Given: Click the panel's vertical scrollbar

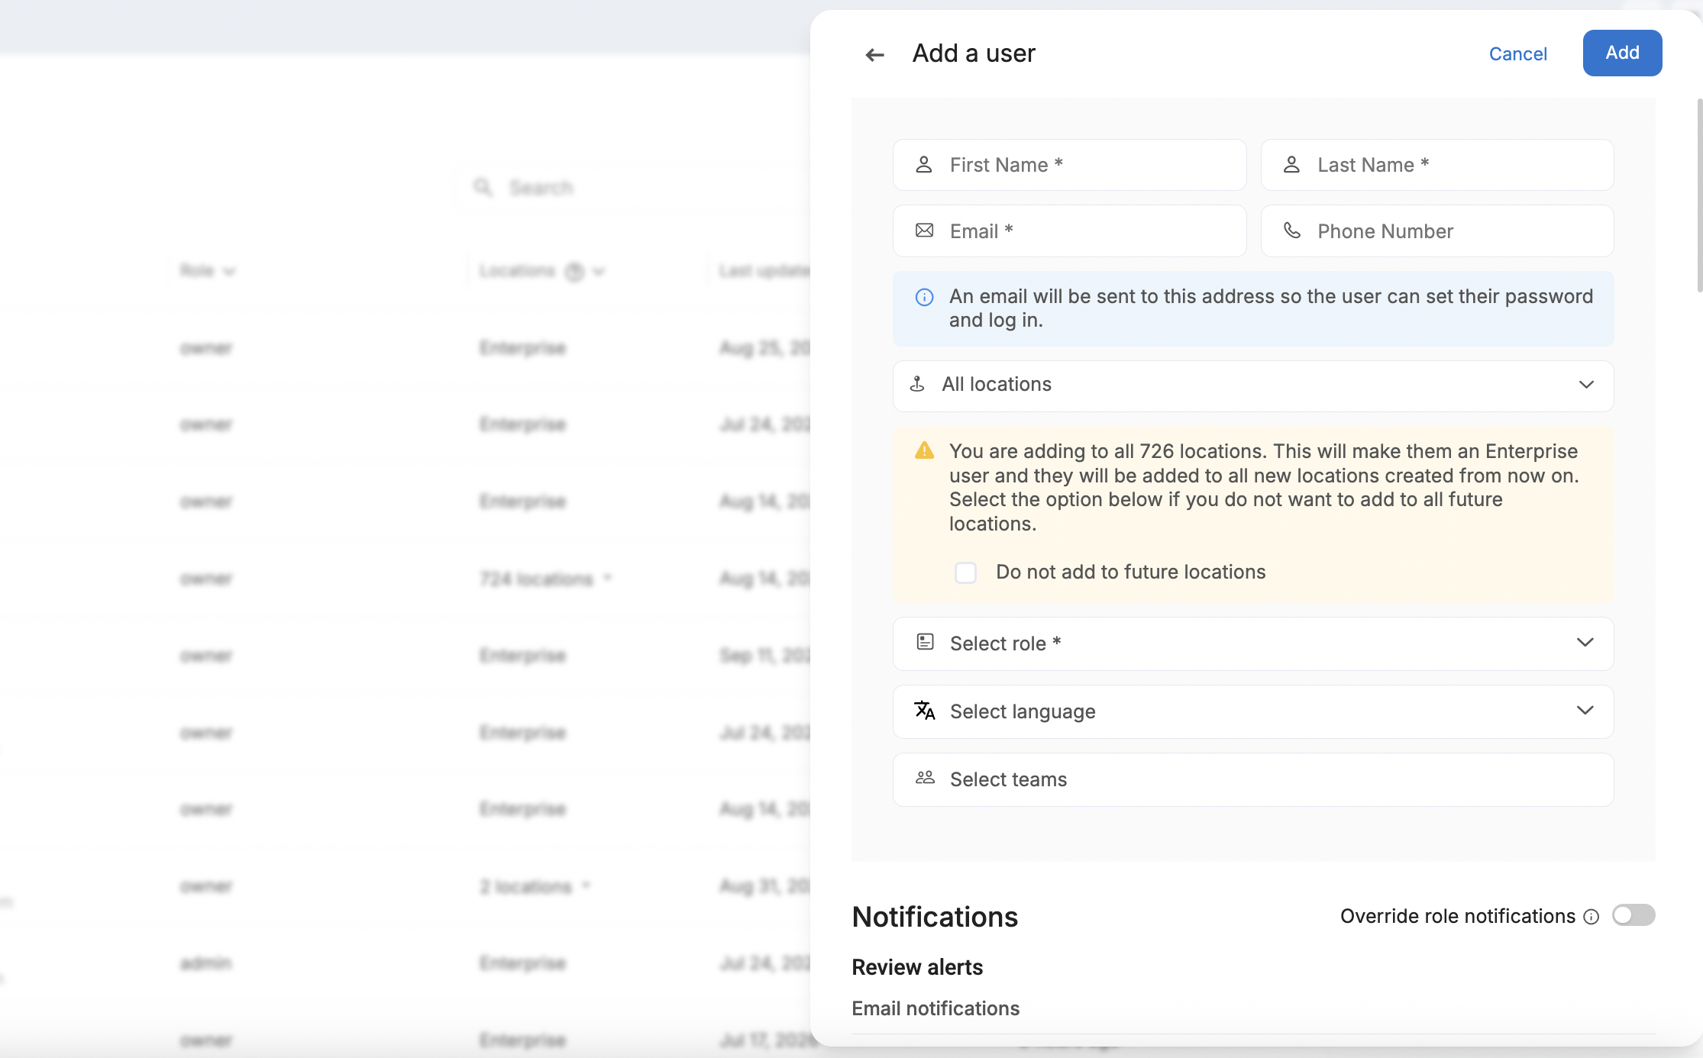Looking at the screenshot, I should pos(1699,195).
